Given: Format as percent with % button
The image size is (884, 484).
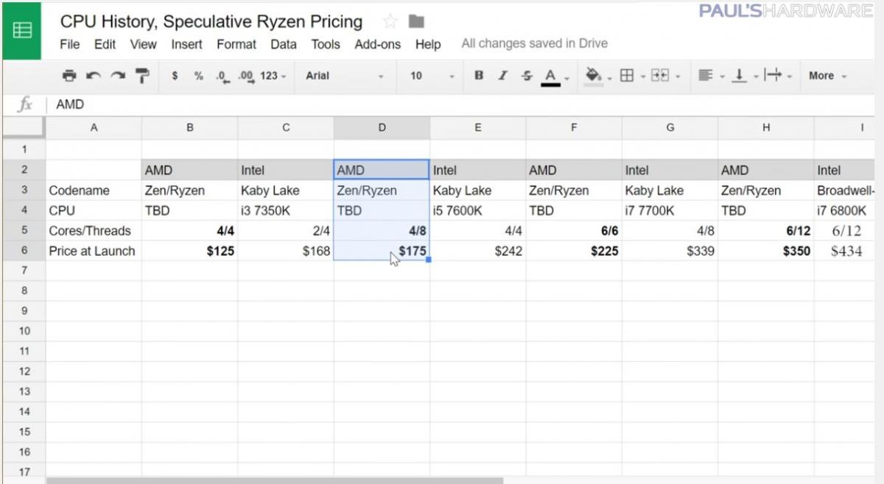Looking at the screenshot, I should pyautogui.click(x=199, y=76).
